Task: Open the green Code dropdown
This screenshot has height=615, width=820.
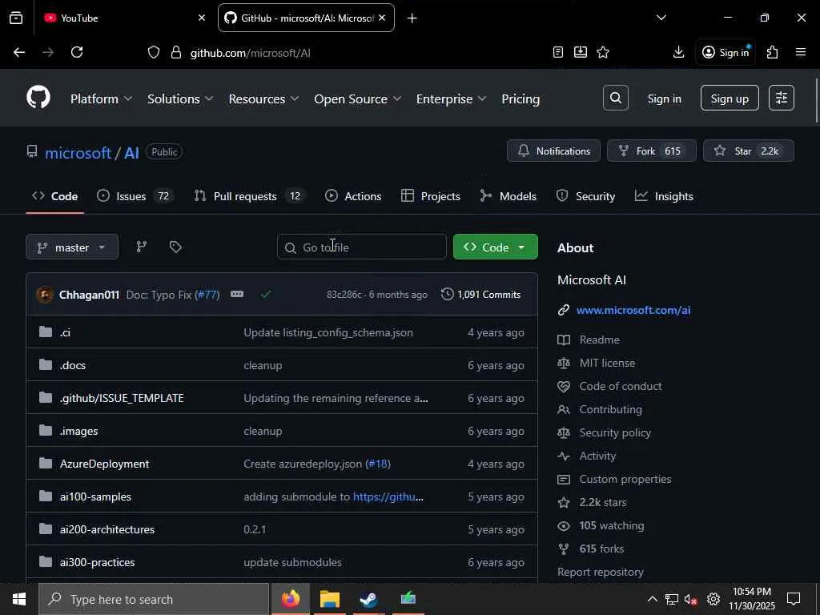Action: pyautogui.click(x=495, y=247)
